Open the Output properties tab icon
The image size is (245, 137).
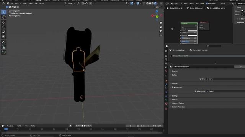166,59
